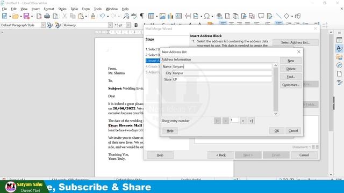This screenshot has width=344, height=193.
Task: Click the Insert Image icon
Action: click(x=162, y=16)
